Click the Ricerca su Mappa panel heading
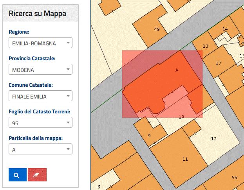This screenshot has height=190, width=244. (37, 13)
